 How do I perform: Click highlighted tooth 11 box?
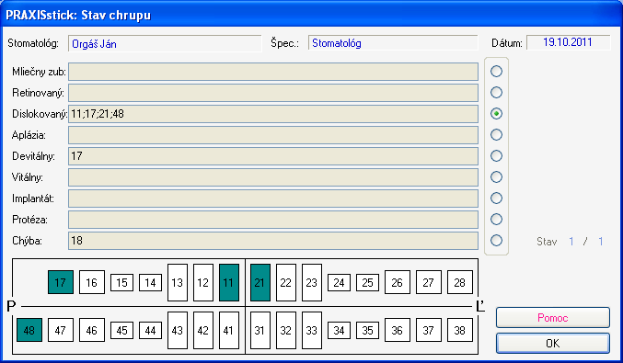229,282
